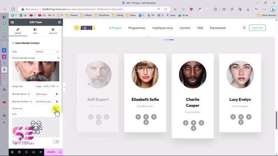This screenshot has width=278, height=156.
Task: Open the Bing chat sidebar icon
Action: pos(273,9)
